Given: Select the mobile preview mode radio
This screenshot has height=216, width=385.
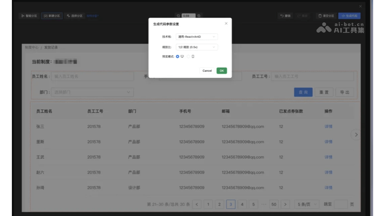Looking at the screenshot, I should (188, 56).
